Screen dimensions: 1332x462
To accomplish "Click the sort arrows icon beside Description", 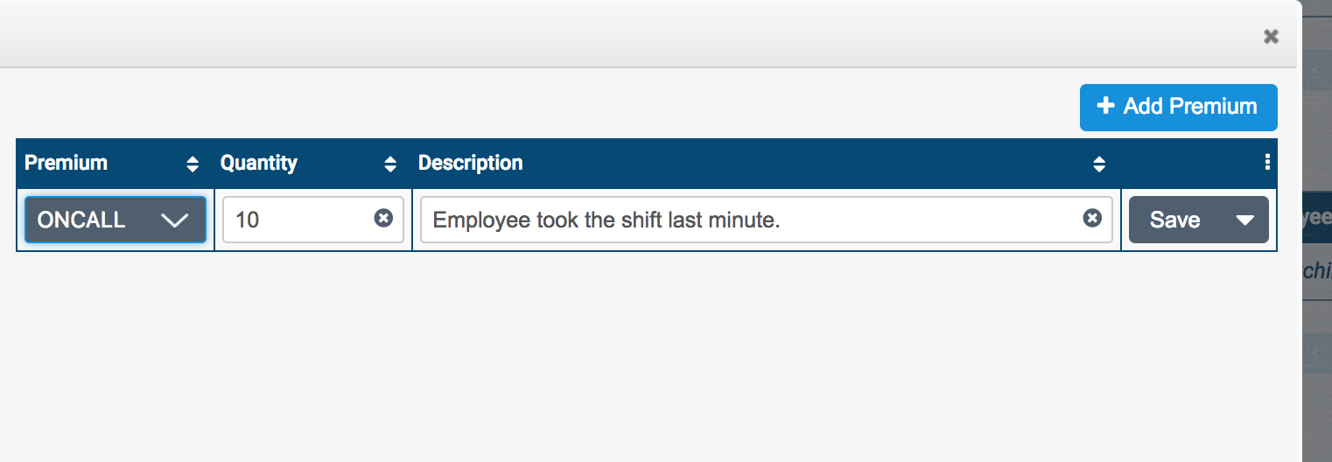I will [1099, 164].
